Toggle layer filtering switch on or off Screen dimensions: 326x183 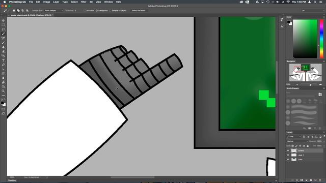tap(324, 136)
